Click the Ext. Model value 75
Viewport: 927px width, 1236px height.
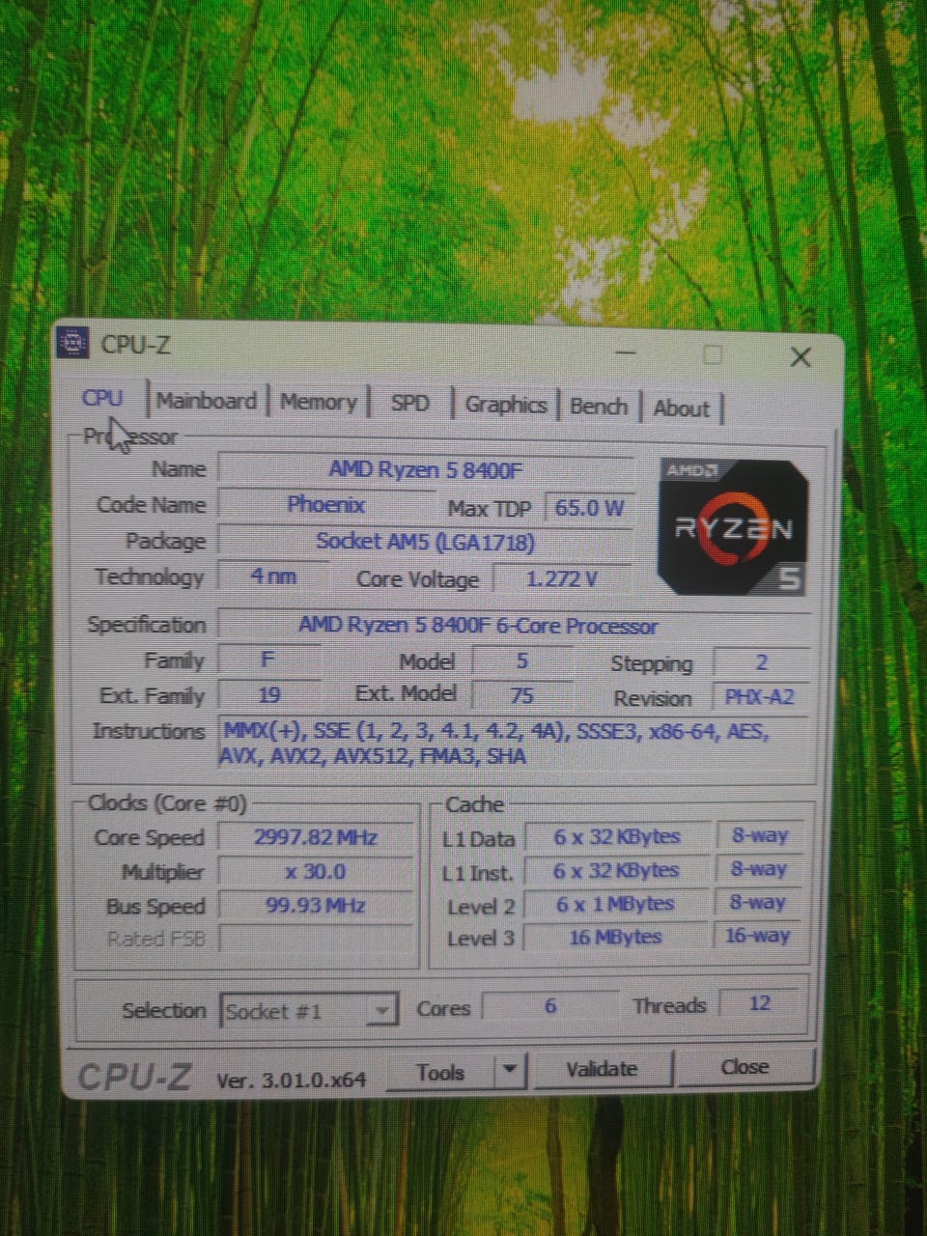521,694
